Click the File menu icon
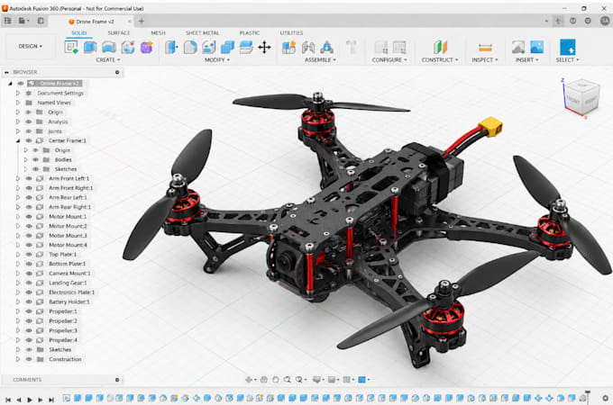Screen dimensions: 613x405 pyautogui.click(x=23, y=21)
